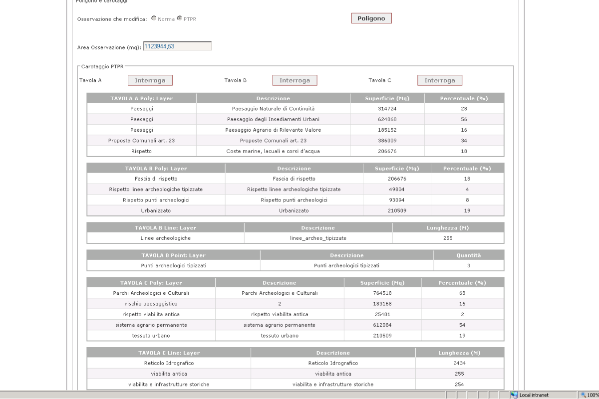Click 'Rispetto linee archeologiche tipizzate' layer cell
Screen dimensions: 599x399
tap(156, 190)
